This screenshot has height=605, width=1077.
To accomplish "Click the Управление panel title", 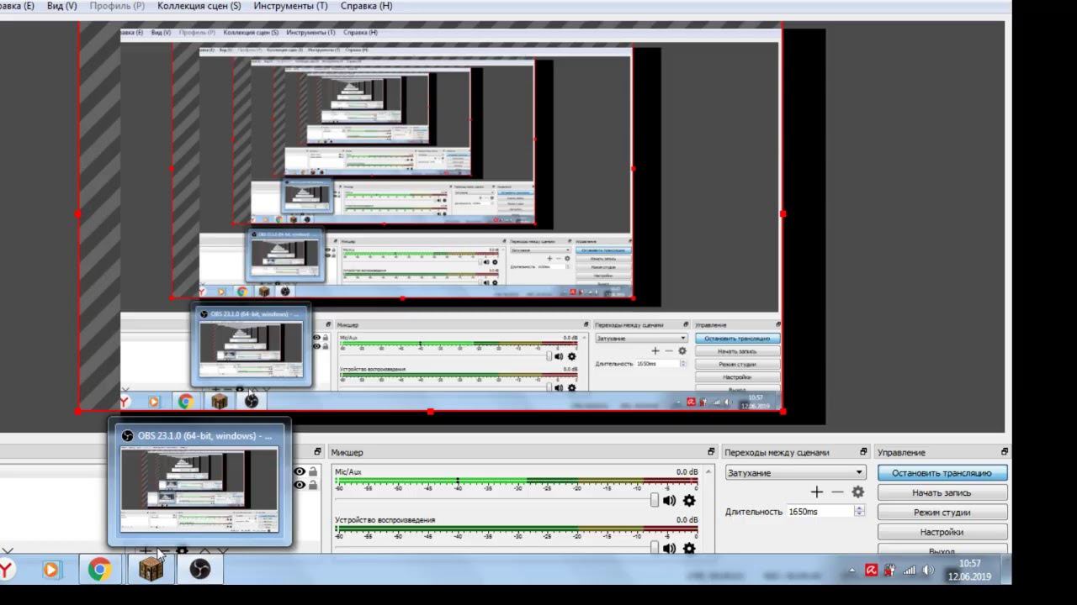I will point(901,452).
